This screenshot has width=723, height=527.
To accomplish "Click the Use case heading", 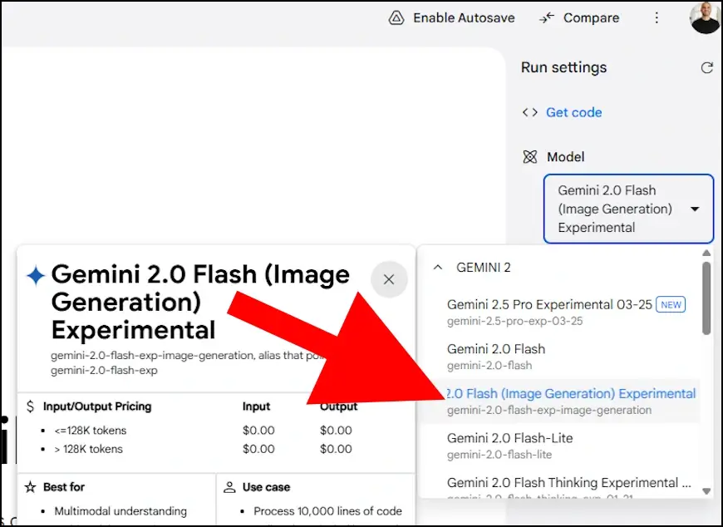I will 266,487.
